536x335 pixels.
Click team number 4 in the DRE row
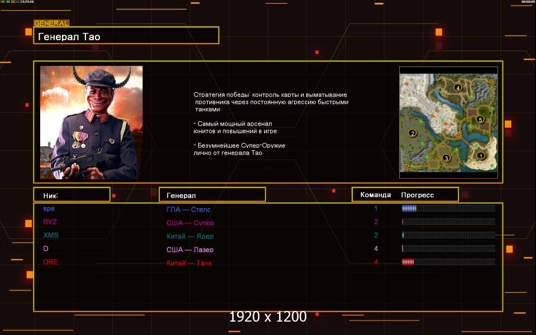[376, 262]
